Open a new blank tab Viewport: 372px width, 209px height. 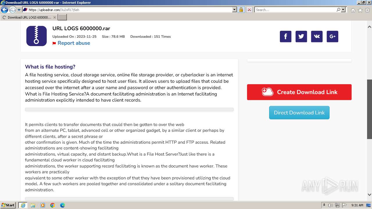coord(62,17)
